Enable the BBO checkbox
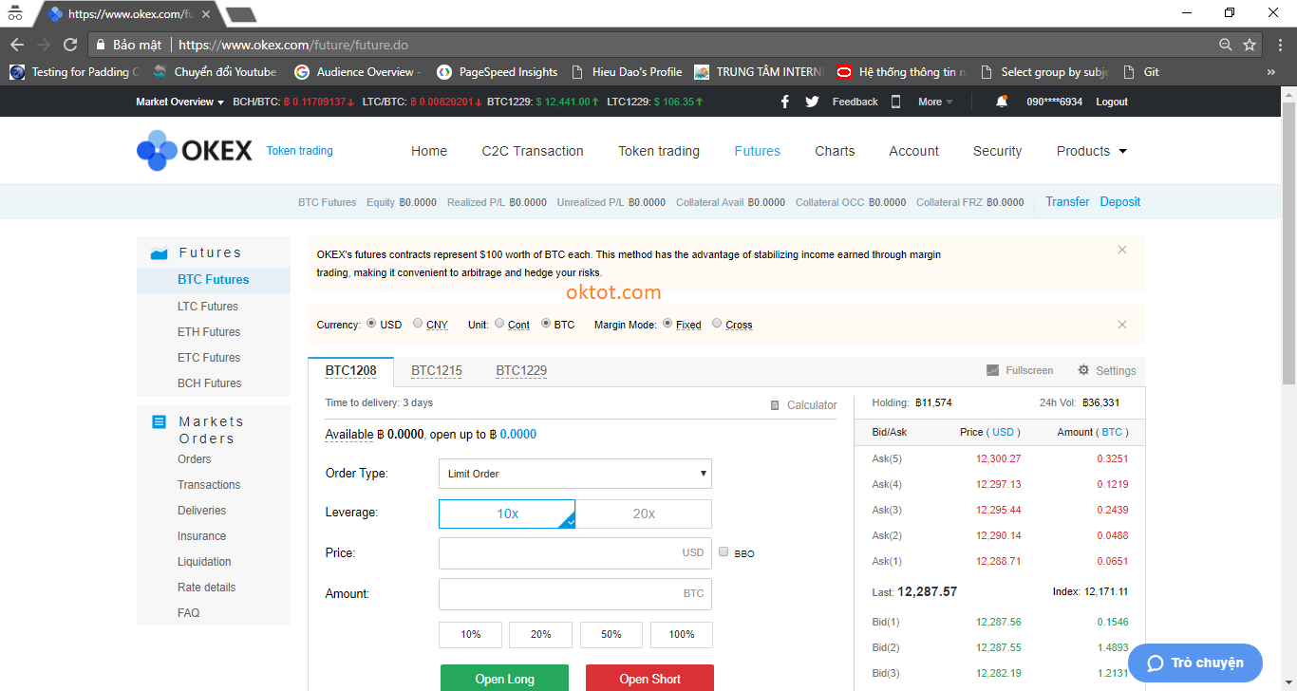 (x=724, y=552)
